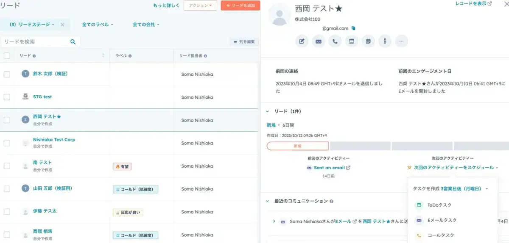The width and height of the screenshot is (509, 243).
Task: Click sort arrows on リード column
Action: [x=103, y=55]
